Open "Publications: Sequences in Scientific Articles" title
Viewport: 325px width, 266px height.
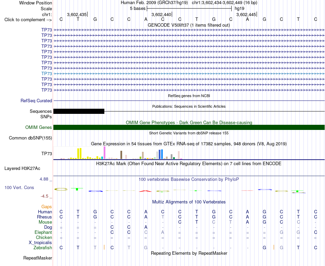click(x=189, y=106)
